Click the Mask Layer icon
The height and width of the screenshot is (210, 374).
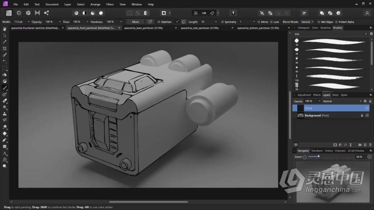(x=335, y=145)
